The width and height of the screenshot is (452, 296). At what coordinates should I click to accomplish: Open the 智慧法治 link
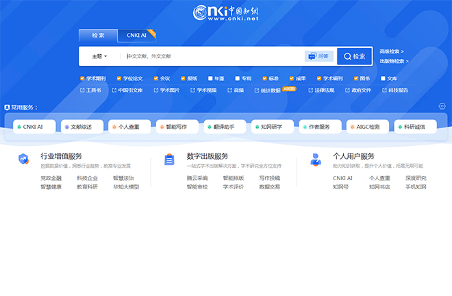(x=123, y=178)
